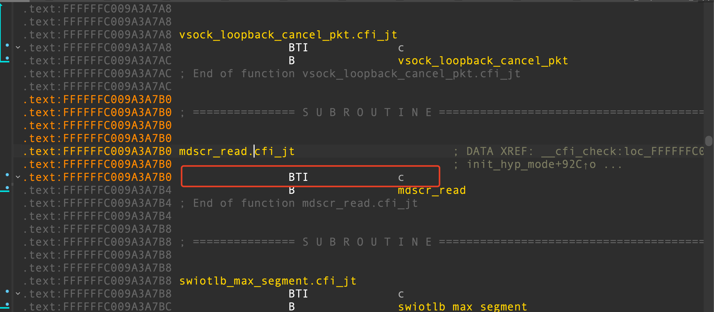Click the mdscr_read.cfi_jt function label

[x=236, y=152]
